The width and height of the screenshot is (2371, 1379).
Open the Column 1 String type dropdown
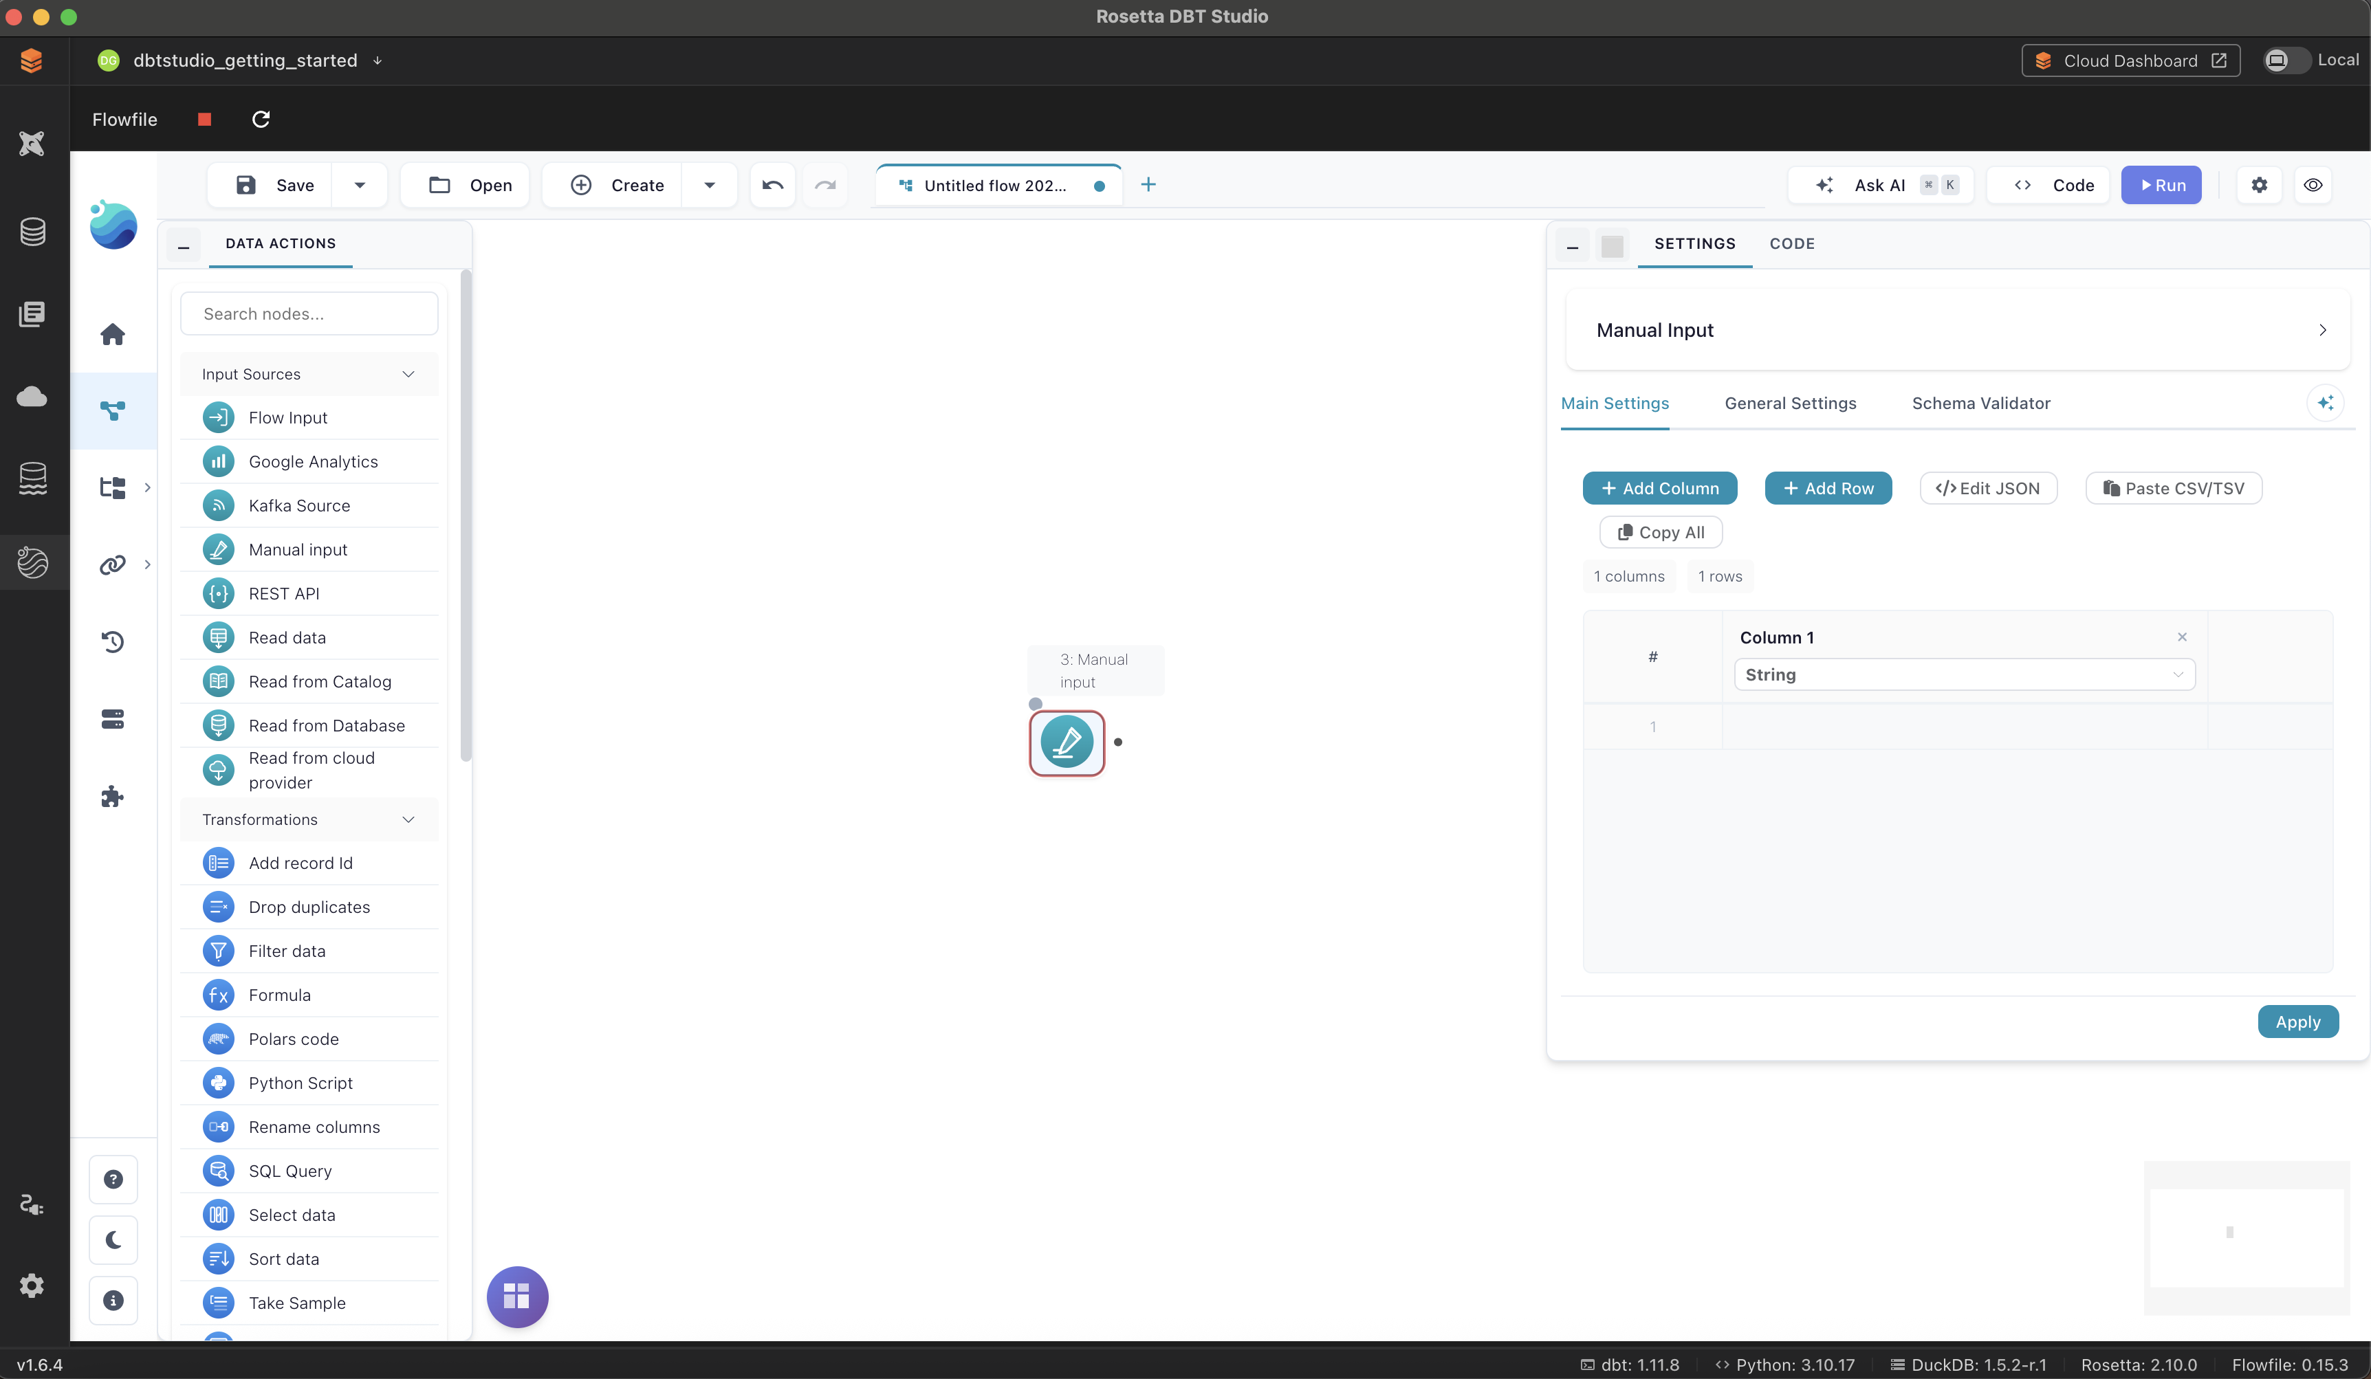pos(1965,674)
